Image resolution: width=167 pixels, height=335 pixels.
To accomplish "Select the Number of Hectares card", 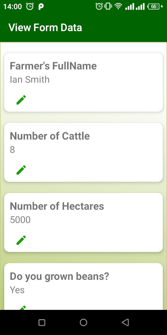I will coord(83,222).
